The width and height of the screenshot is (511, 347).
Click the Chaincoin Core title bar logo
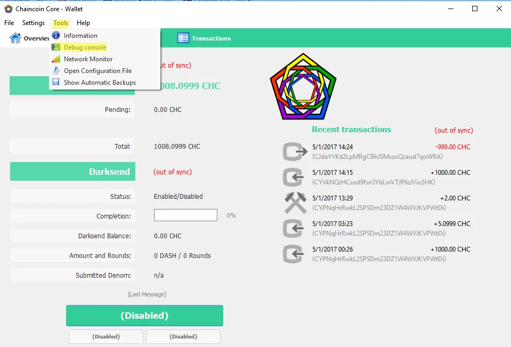point(9,9)
